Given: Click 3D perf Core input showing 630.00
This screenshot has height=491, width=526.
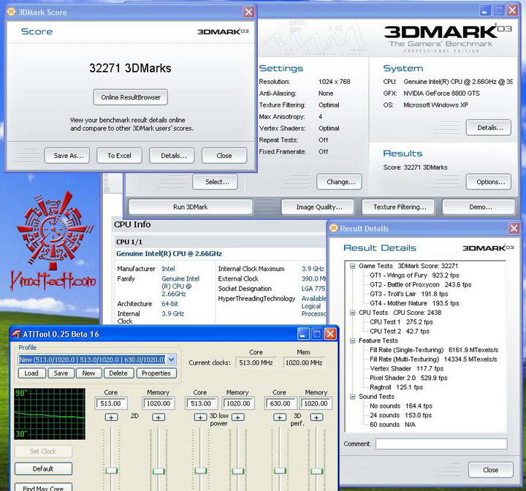Looking at the screenshot, I should pos(281,403).
